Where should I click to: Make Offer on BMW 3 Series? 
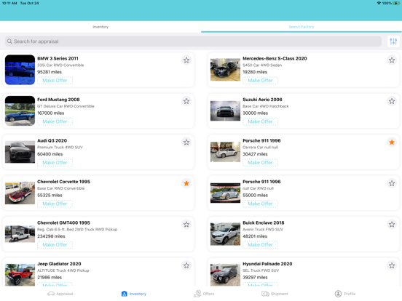pos(55,81)
